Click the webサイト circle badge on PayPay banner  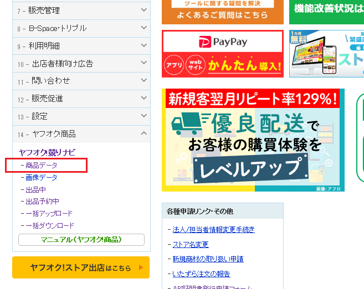pos(196,65)
